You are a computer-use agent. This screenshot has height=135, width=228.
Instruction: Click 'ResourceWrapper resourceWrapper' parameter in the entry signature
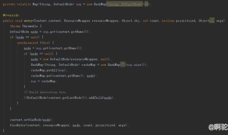(91, 21)
